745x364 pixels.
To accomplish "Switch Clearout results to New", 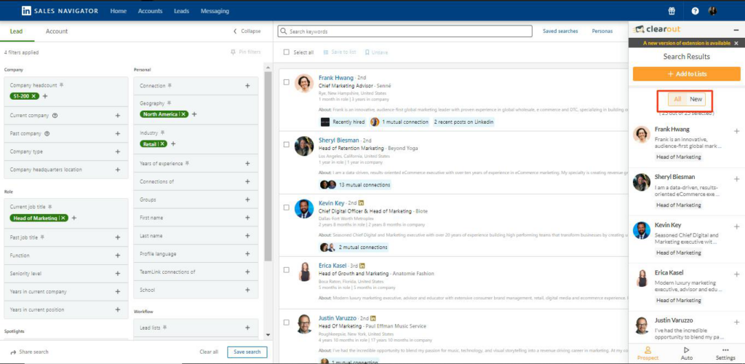I will 696,99.
